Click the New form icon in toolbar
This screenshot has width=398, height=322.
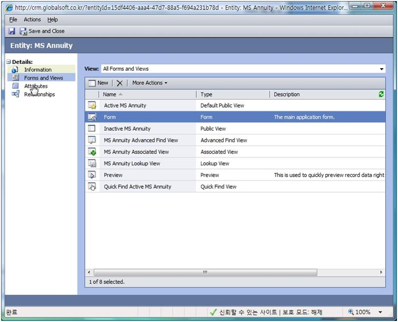[x=92, y=83]
